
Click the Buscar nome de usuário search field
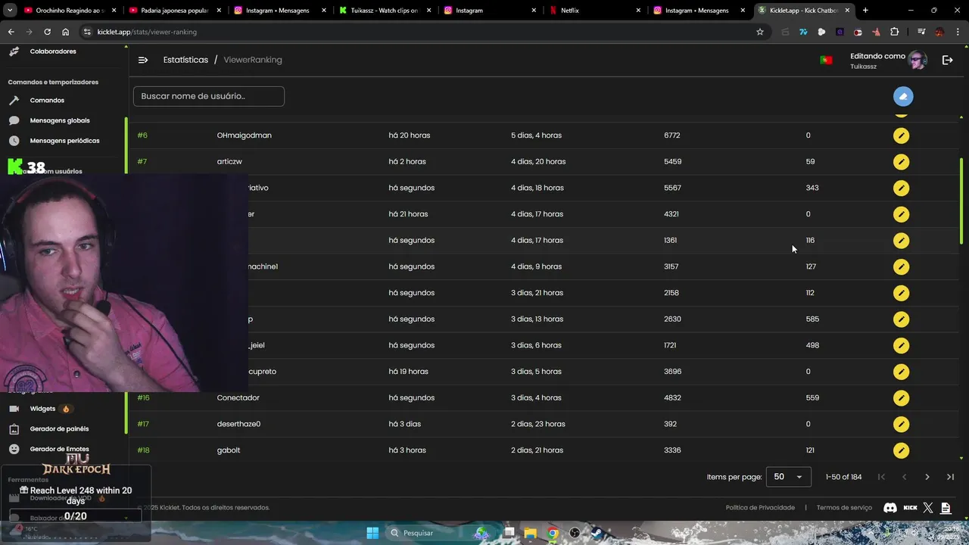tap(209, 96)
